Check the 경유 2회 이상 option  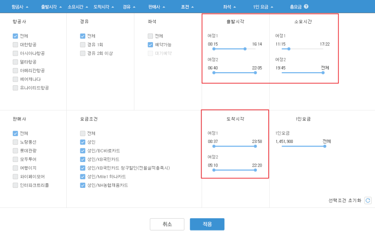point(83,54)
